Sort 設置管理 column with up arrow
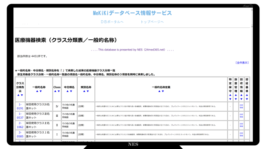The image size is (266, 149). click(x=236, y=95)
